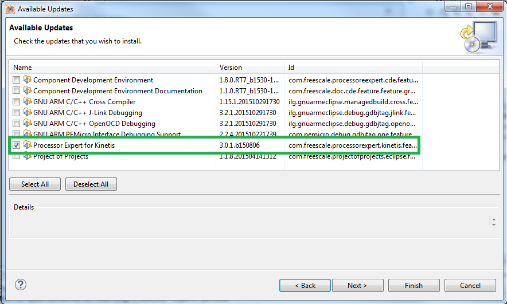Select GNU ARM C/C++ J-Link Debugging name

tap(88, 113)
